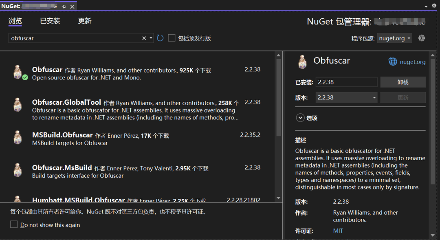Switch to the installed packages tab
The image size is (440, 240).
click(x=50, y=21)
